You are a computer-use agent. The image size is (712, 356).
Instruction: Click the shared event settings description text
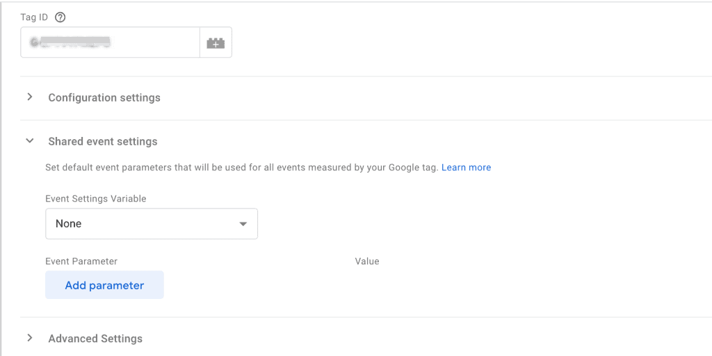241,168
